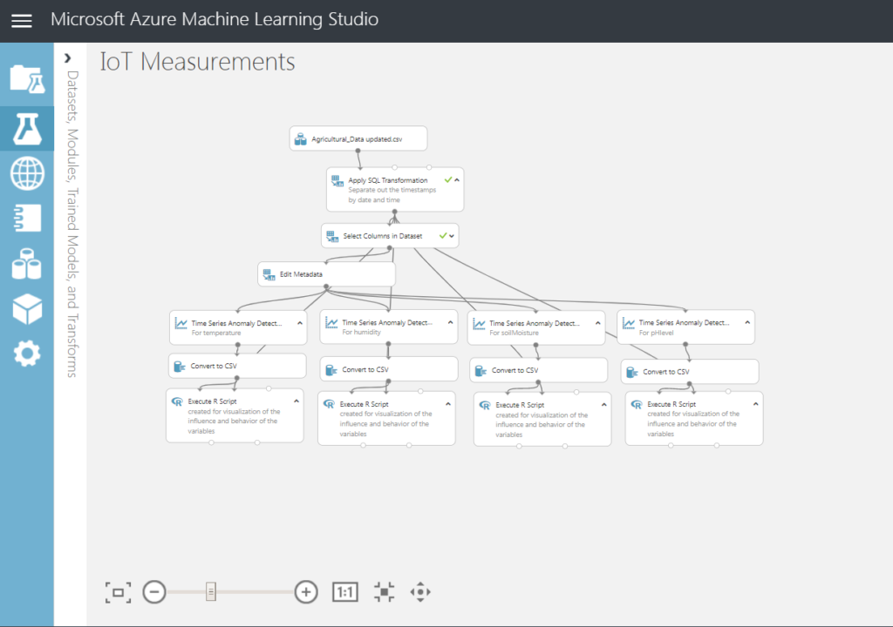Click the zoom to fit icon
This screenshot has width=893, height=627.
(x=117, y=592)
